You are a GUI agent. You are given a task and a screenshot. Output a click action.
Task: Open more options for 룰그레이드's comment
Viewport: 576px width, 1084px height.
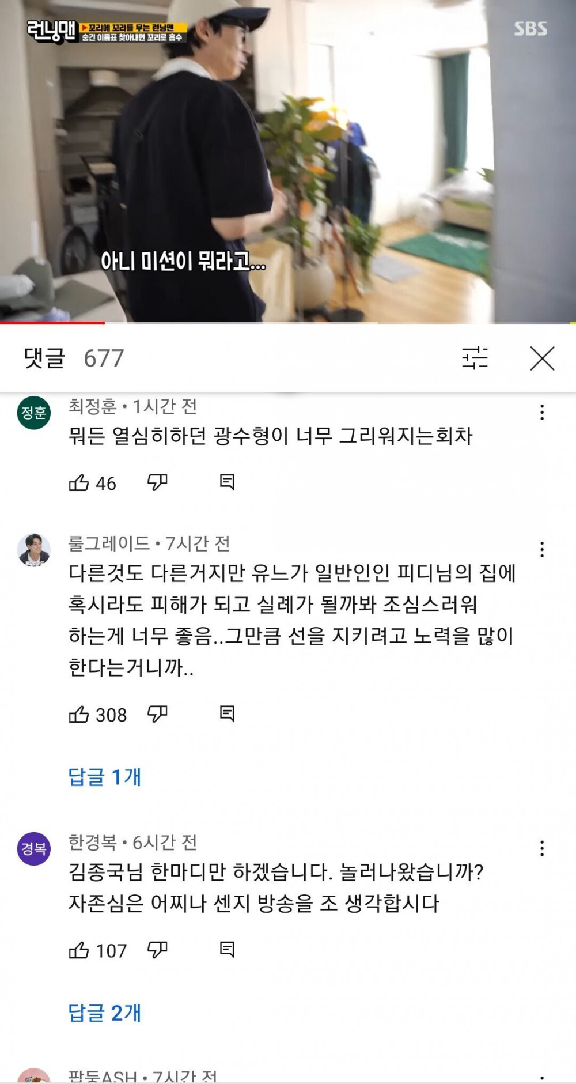coord(542,549)
